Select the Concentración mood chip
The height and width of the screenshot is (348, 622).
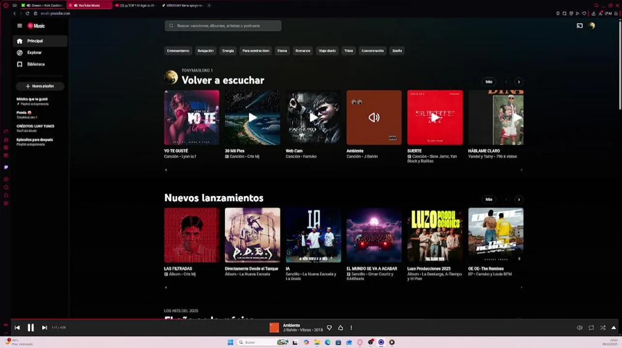pos(373,51)
